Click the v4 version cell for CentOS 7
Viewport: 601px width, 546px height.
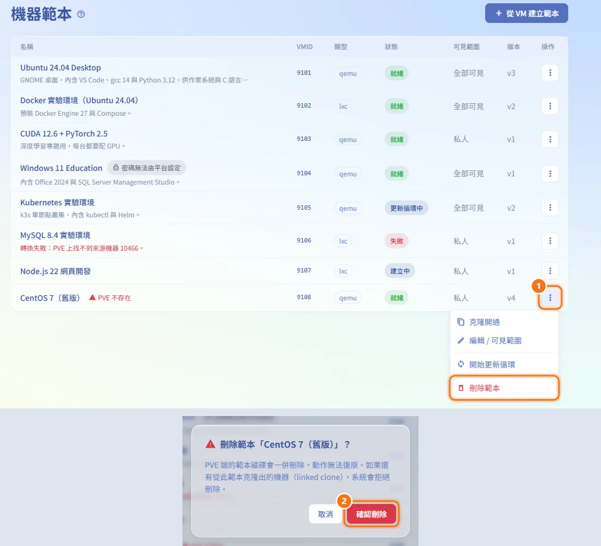coord(511,298)
